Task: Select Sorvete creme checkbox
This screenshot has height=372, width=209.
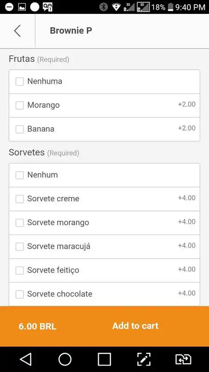Action: click(20, 199)
